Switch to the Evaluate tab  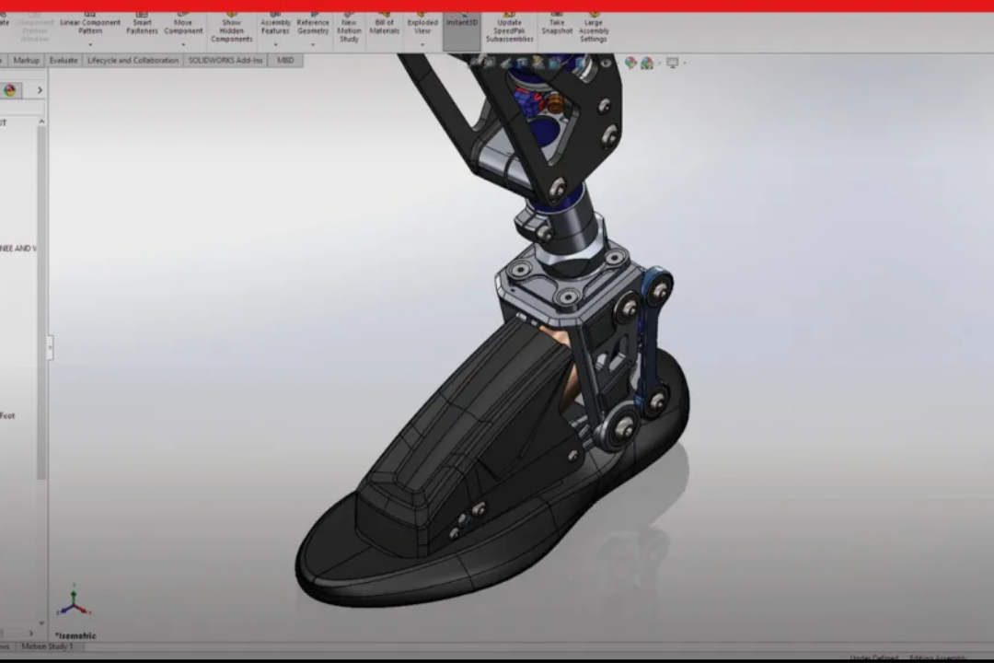coord(64,60)
